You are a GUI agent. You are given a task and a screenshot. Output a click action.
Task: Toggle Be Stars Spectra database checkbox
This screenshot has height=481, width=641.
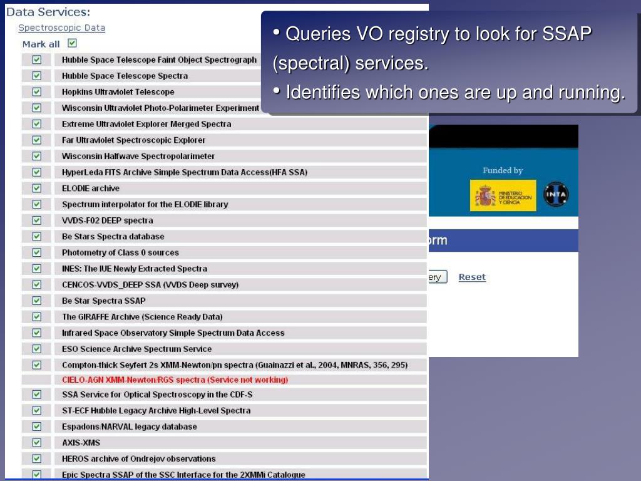pos(37,236)
